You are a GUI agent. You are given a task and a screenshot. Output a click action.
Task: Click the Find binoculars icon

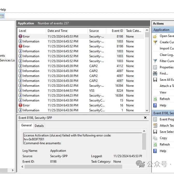pyautogui.click(x=155, y=74)
